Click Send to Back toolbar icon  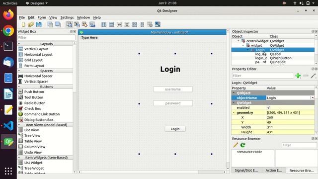[50, 24]
